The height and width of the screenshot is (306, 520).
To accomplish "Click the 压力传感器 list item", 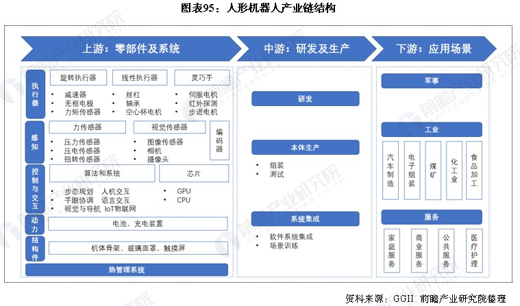I will point(82,142).
